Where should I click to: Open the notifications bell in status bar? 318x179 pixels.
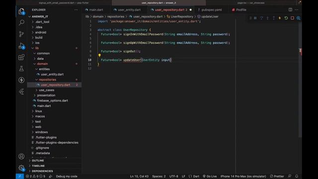(297, 176)
